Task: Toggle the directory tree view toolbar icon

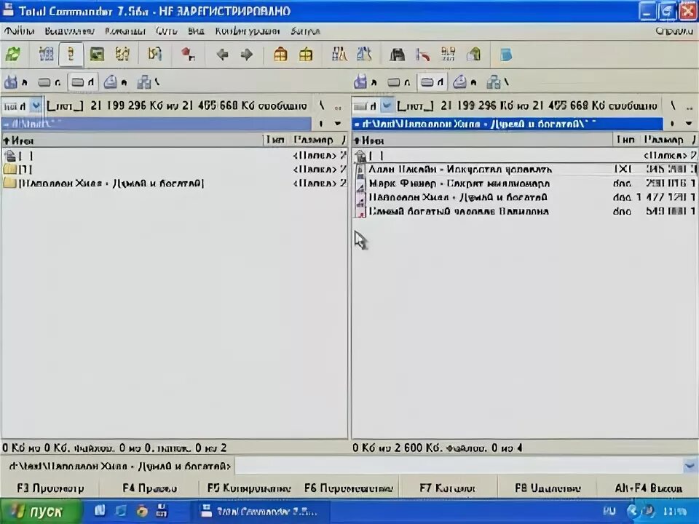Action: [122, 55]
